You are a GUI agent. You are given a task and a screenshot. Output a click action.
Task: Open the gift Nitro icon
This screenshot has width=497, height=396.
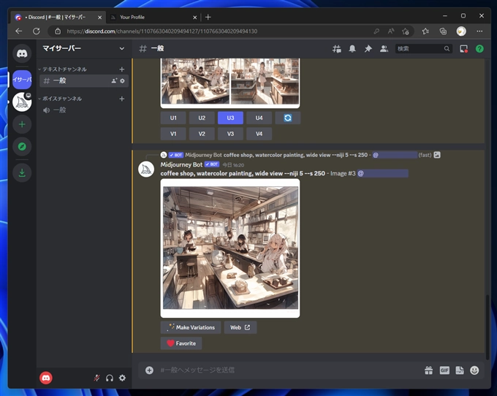pyautogui.click(x=428, y=370)
